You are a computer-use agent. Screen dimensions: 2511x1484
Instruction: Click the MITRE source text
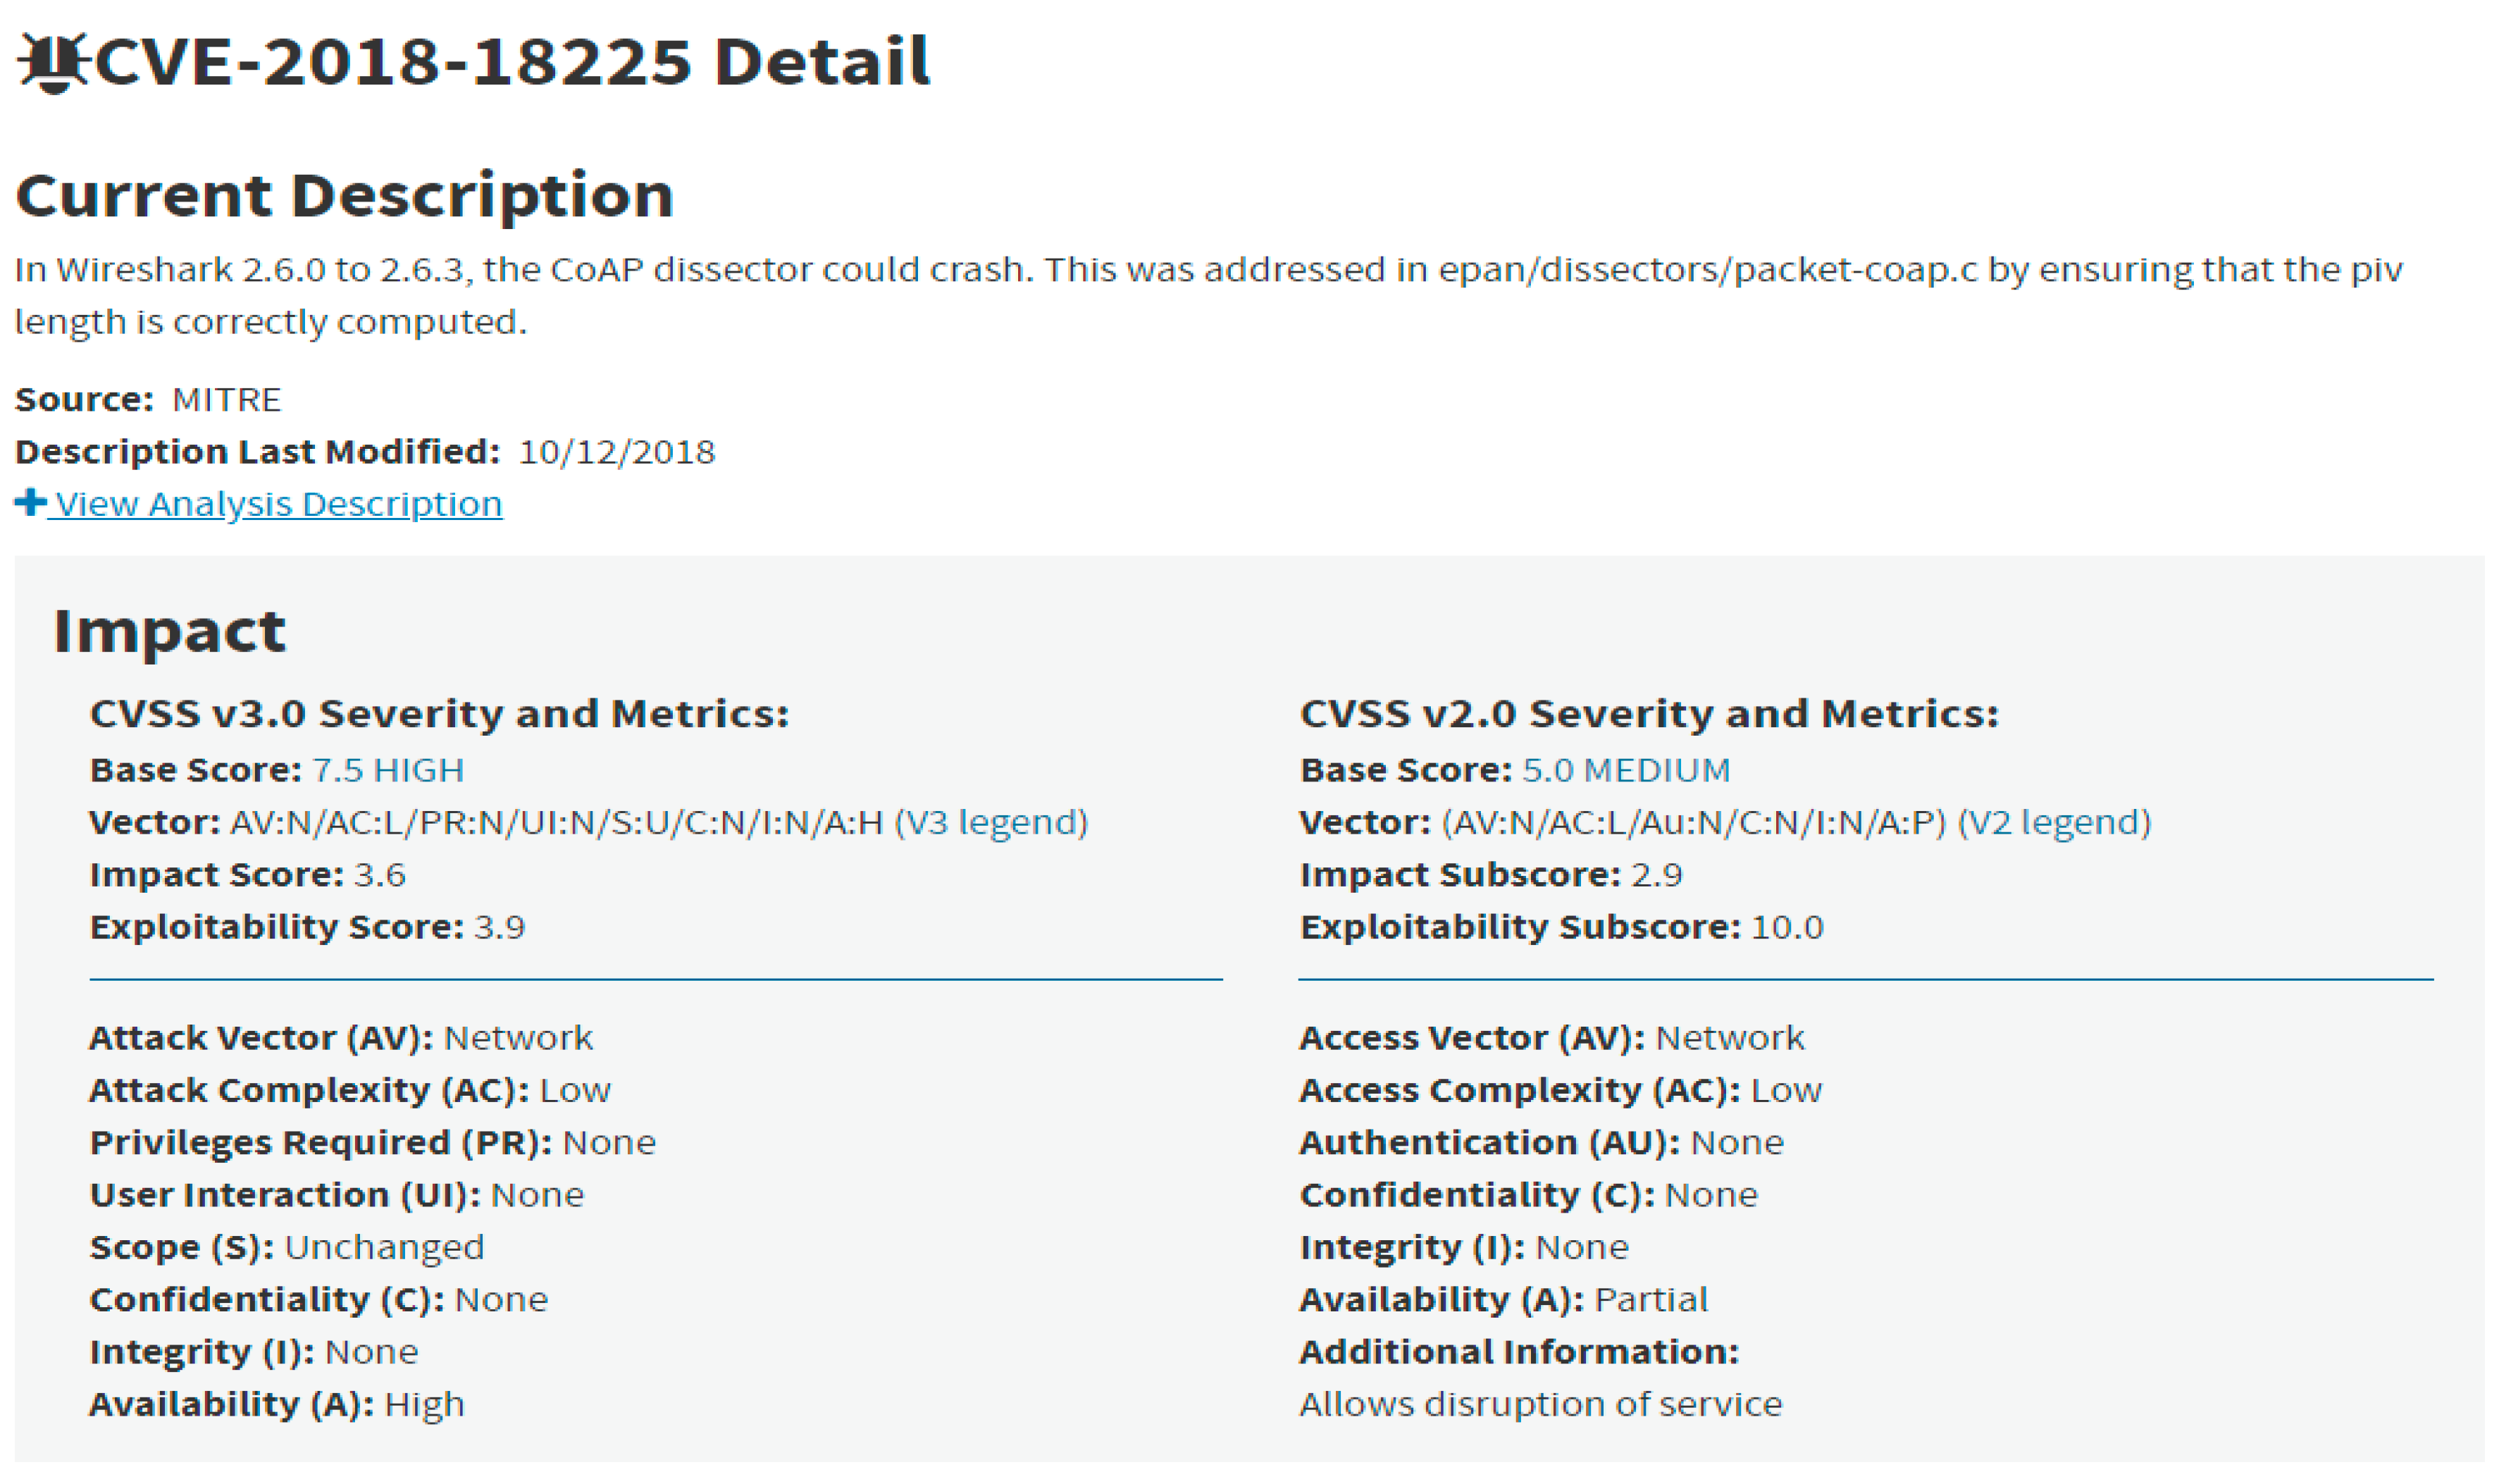coord(227,400)
